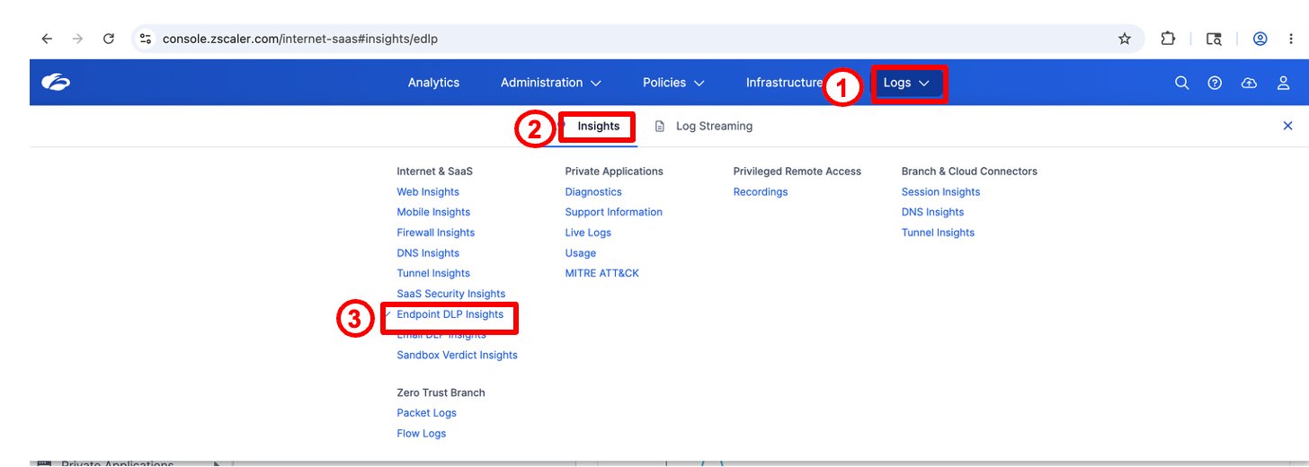Click the Log Streaming document icon
The image size is (1309, 467).
tap(660, 126)
